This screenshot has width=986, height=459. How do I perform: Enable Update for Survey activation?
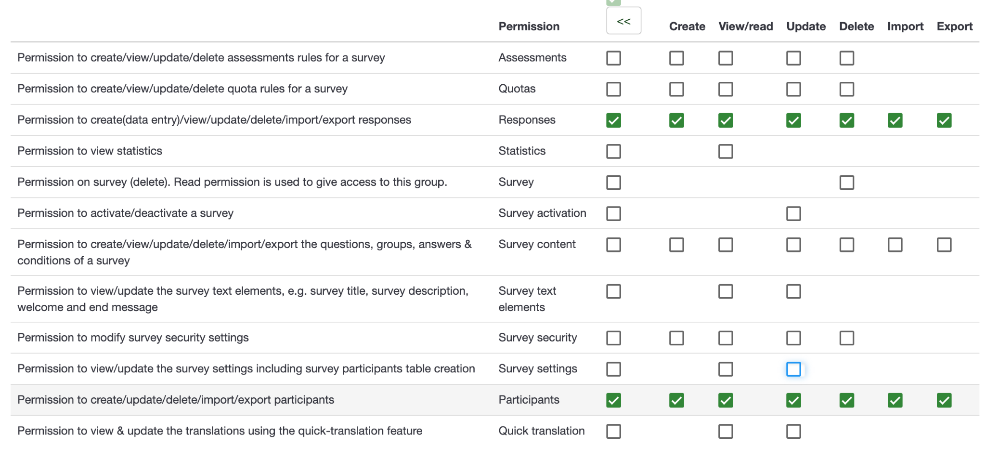pyautogui.click(x=793, y=213)
